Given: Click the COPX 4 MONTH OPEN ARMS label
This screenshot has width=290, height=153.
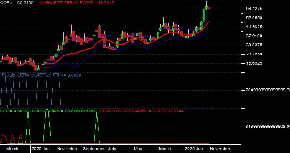Looking at the screenshot, I should [x=48, y=111].
